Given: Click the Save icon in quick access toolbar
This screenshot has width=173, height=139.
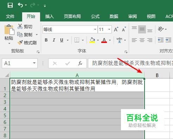Looking at the screenshot, I should tap(10, 5).
